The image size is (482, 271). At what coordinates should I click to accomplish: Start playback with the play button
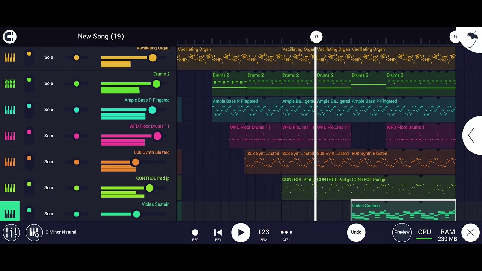(241, 233)
